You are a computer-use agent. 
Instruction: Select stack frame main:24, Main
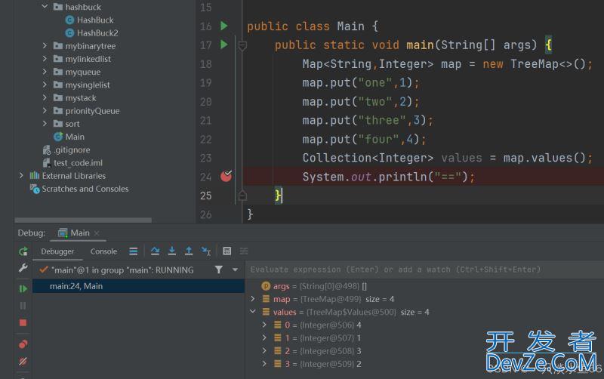click(x=138, y=286)
